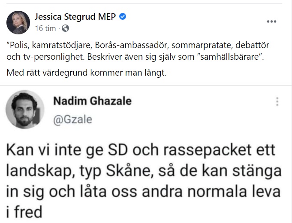Click the word "tv-personlighet" in the post
Viewport: 292px width, 223px height.
pos(49,57)
